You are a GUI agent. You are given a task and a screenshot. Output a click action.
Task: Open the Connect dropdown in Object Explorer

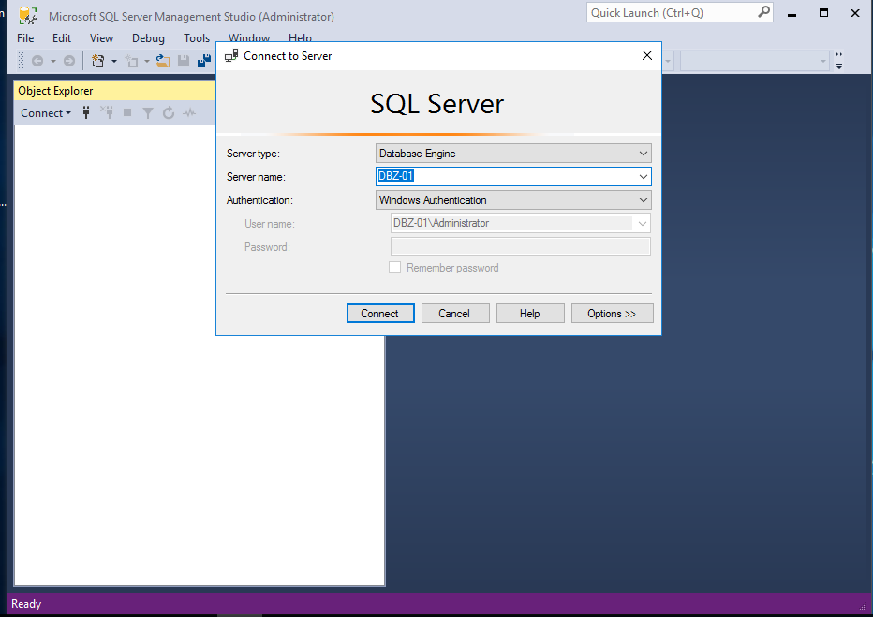pyautogui.click(x=46, y=113)
